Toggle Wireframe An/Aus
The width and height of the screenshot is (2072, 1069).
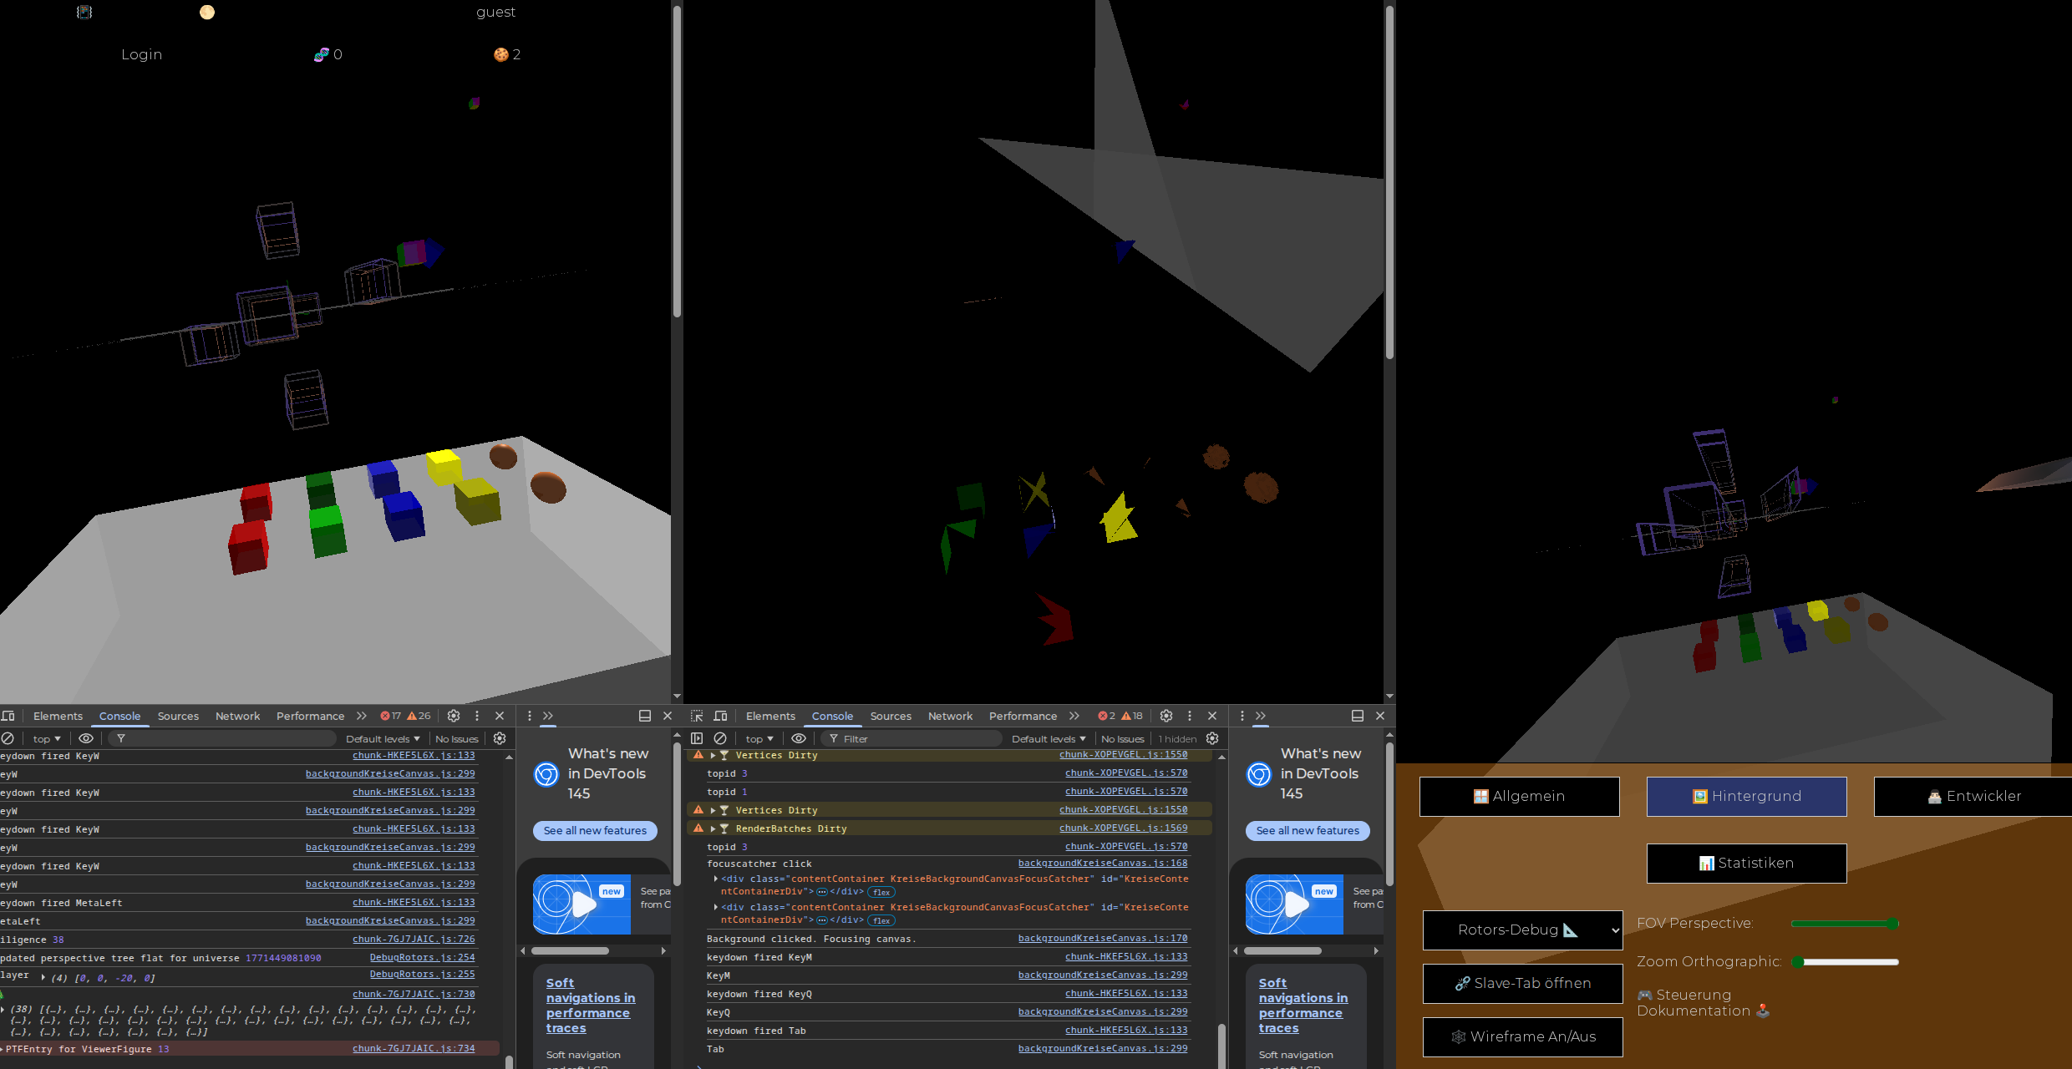(x=1522, y=1036)
